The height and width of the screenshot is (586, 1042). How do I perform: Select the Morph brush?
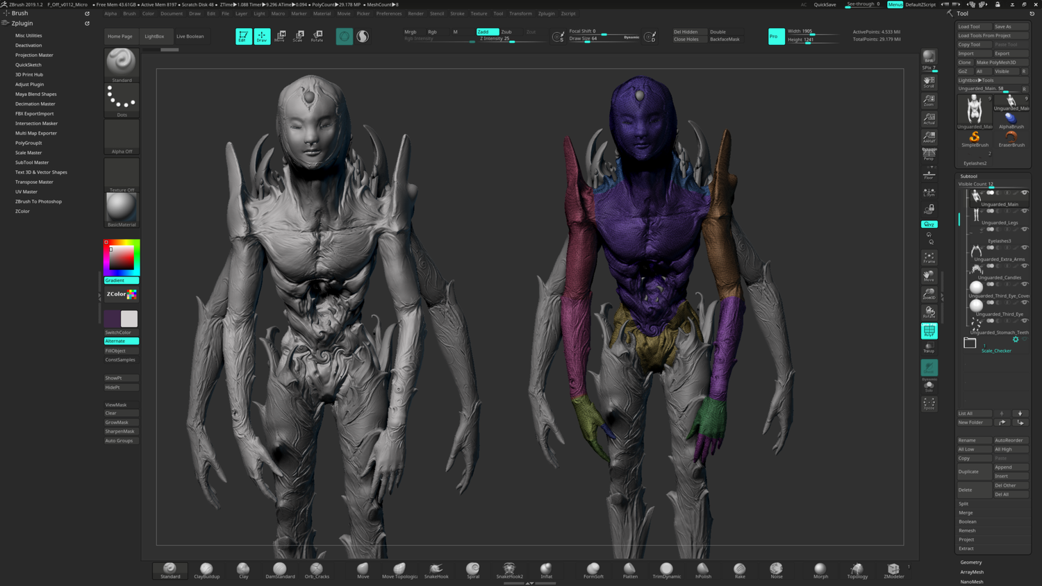(x=820, y=570)
